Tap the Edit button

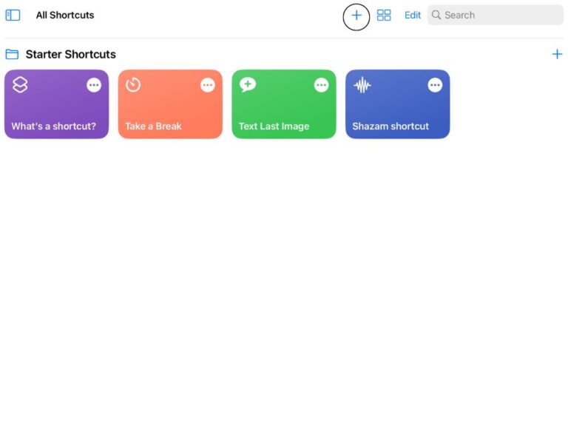pyautogui.click(x=413, y=16)
